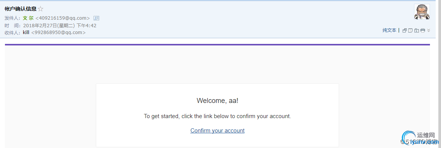
Task: Print this email via printer icon
Action: click(422, 31)
